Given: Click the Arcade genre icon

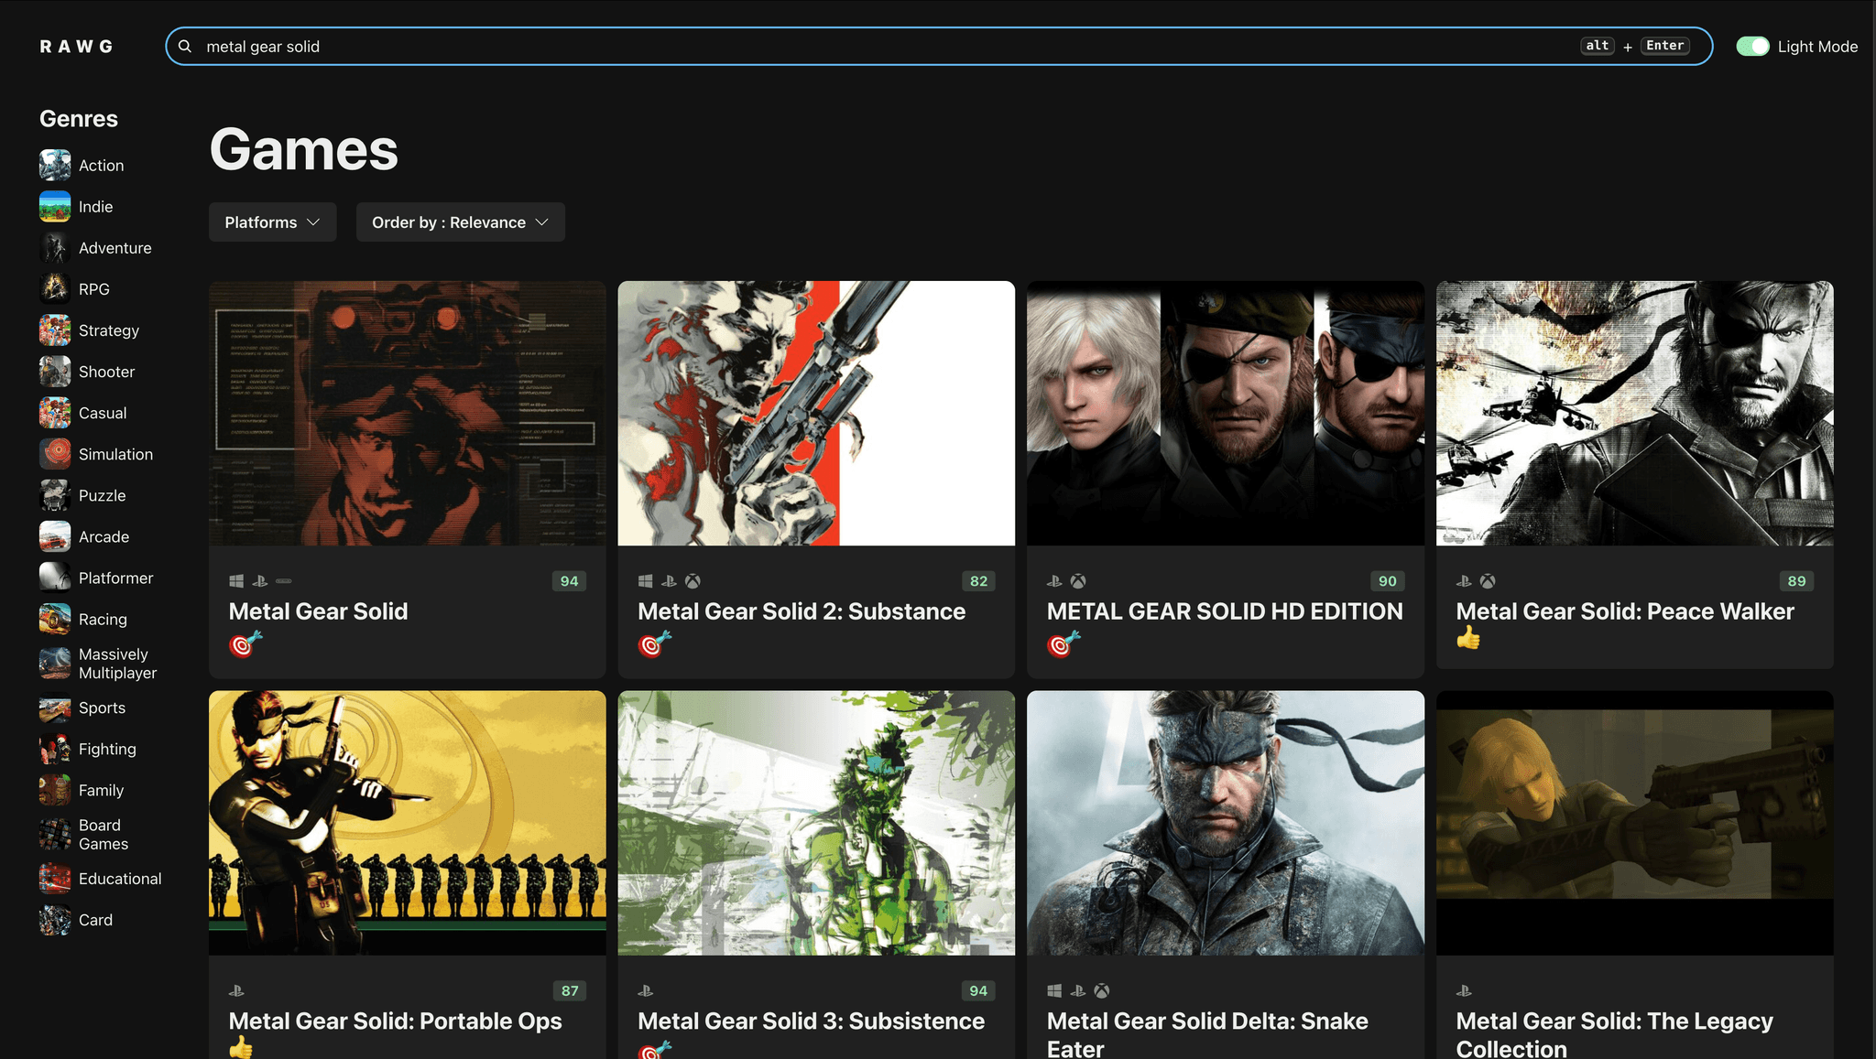Looking at the screenshot, I should [x=55, y=536].
